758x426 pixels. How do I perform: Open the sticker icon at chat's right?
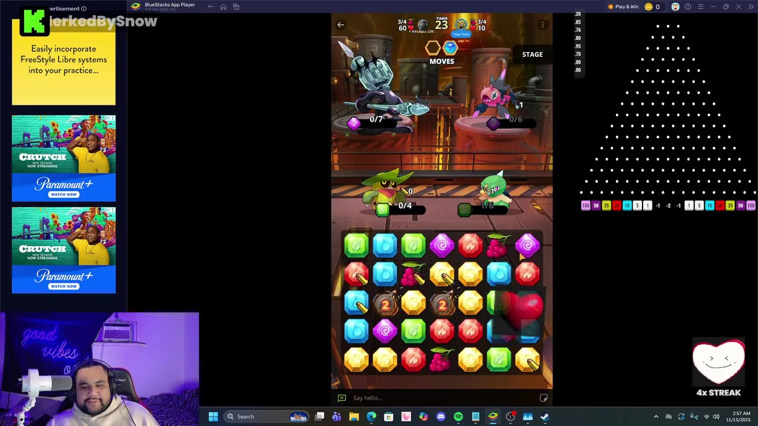point(544,398)
